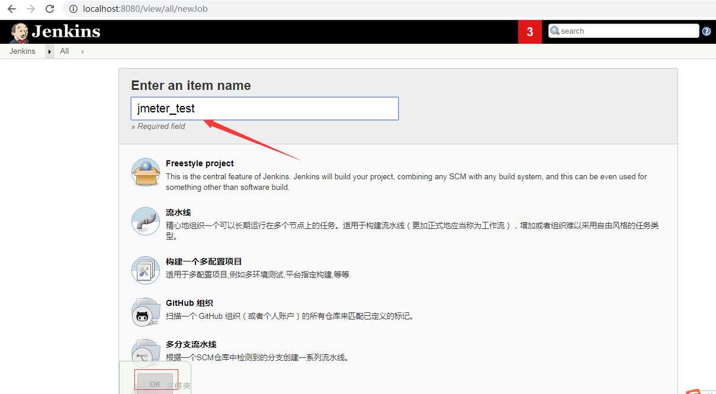This screenshot has height=394, width=716.
Task: Expand the Jenkins breadcrumb dropdown arrow
Action: [50, 51]
